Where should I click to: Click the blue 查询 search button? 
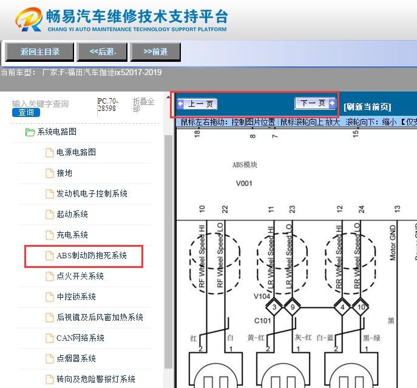26,112
